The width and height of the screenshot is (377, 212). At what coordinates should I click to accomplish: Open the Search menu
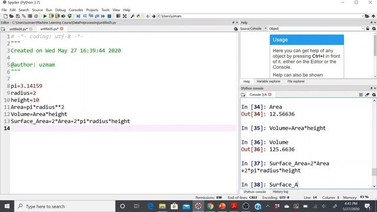(24, 10)
